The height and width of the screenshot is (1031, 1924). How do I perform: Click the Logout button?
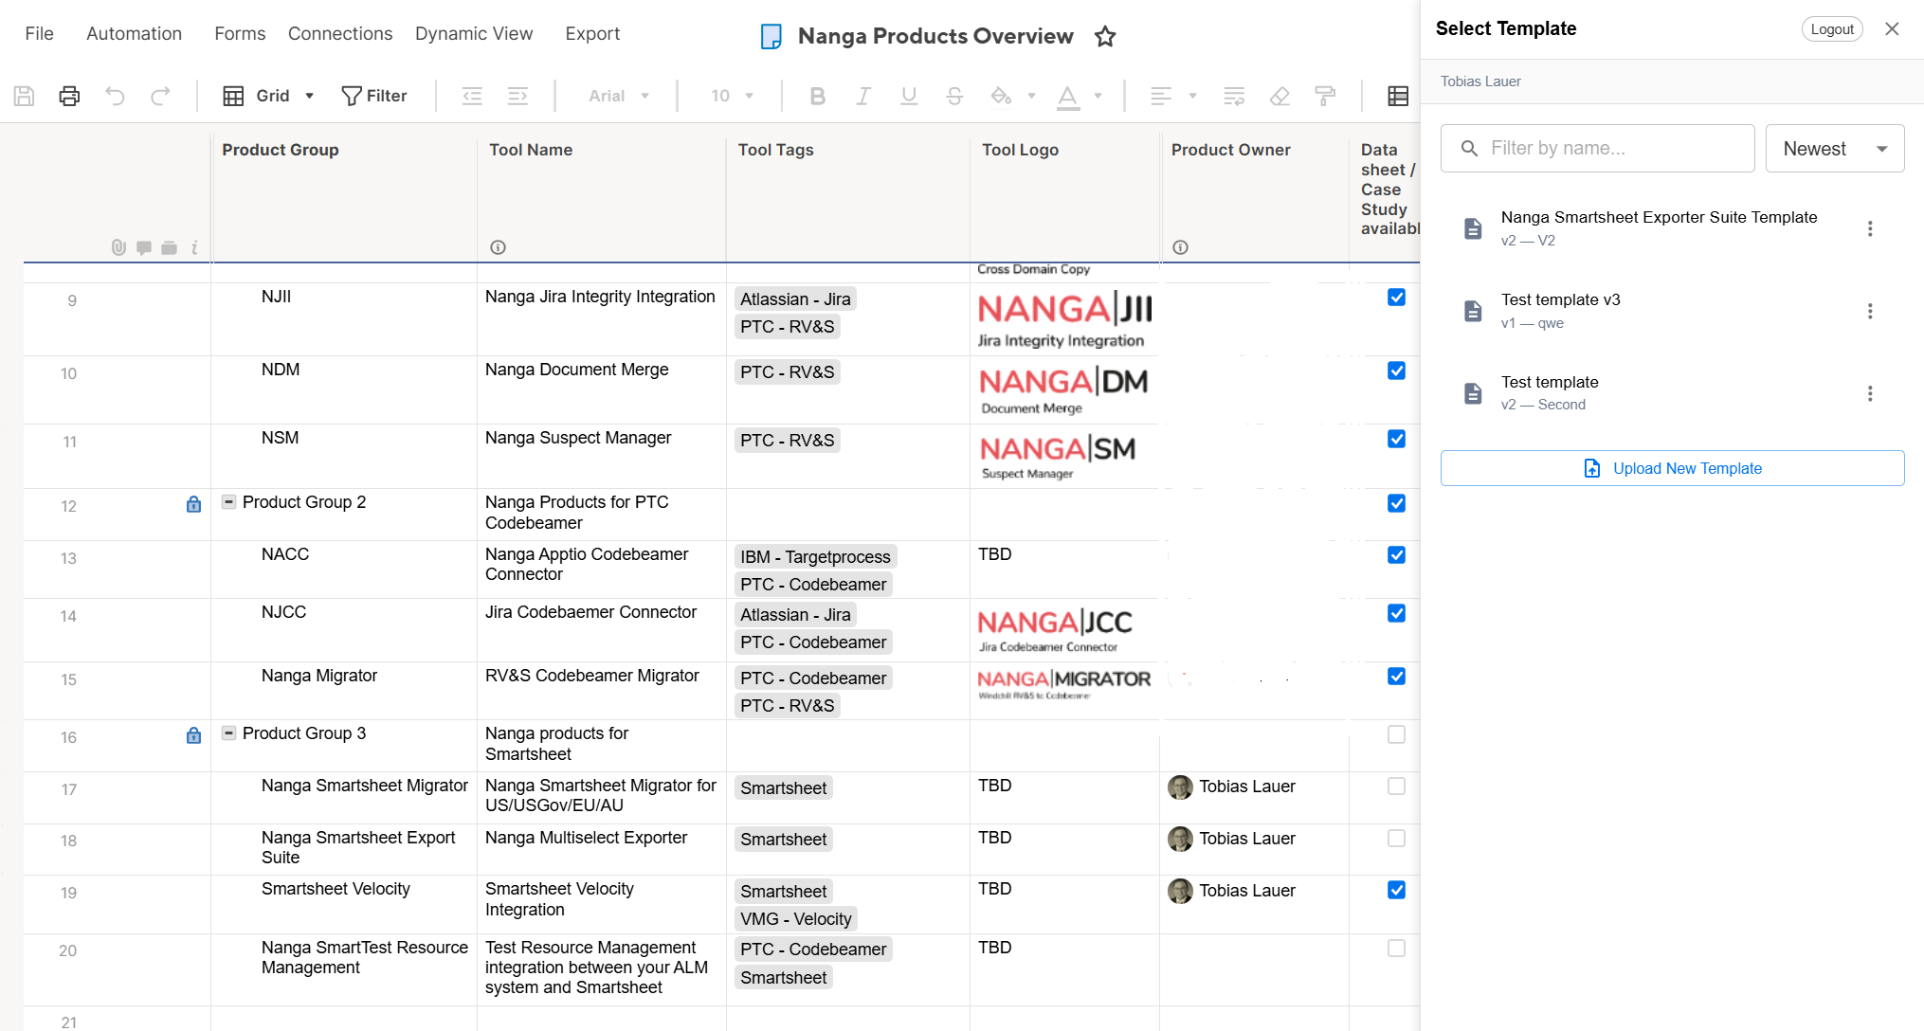tap(1831, 29)
